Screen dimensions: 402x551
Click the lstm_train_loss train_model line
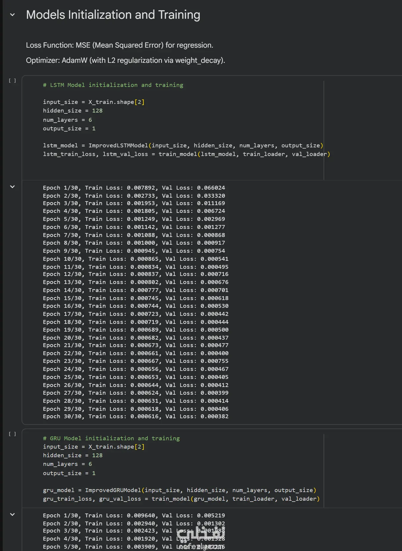click(186, 154)
